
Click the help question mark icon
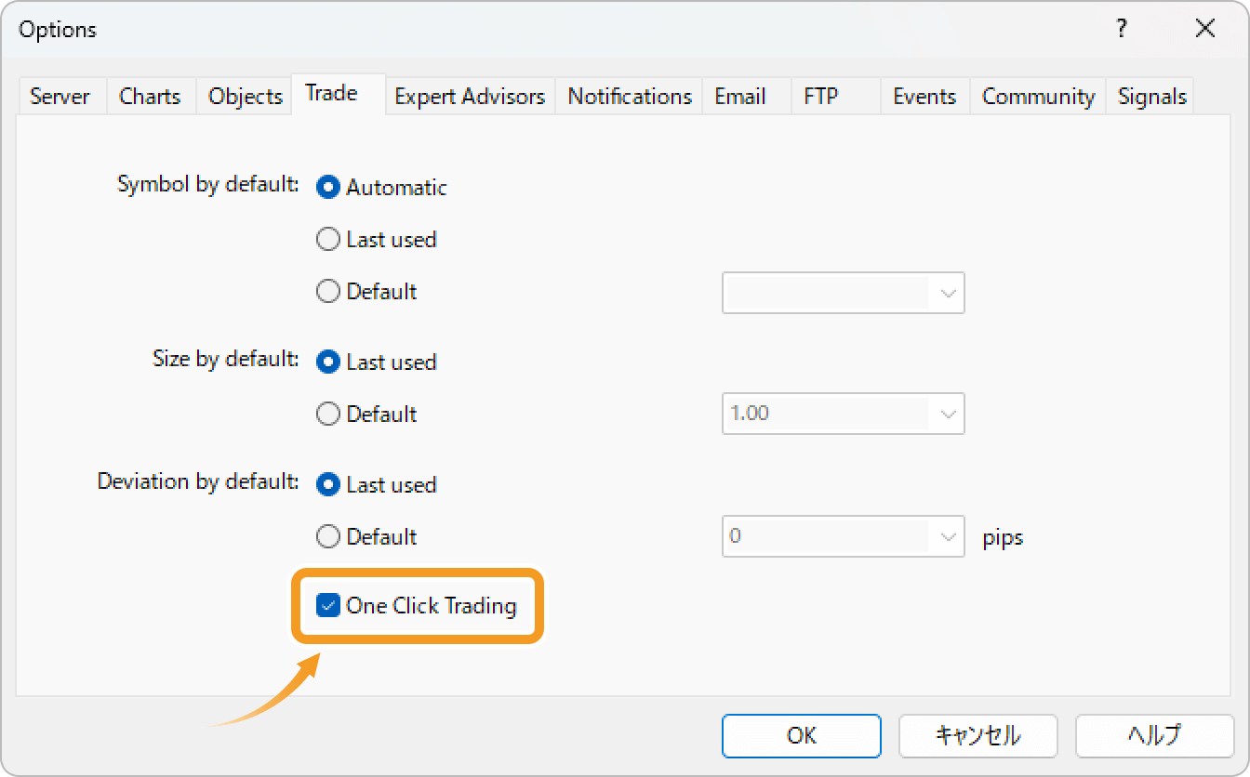(x=1121, y=29)
